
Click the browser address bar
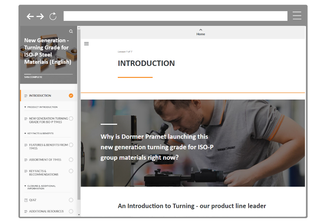click(175, 16)
